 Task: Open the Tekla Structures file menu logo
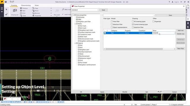point(2,2)
